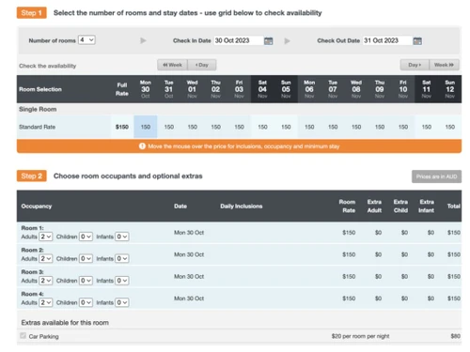
Task: Advance availability by one week
Action: coord(444,65)
